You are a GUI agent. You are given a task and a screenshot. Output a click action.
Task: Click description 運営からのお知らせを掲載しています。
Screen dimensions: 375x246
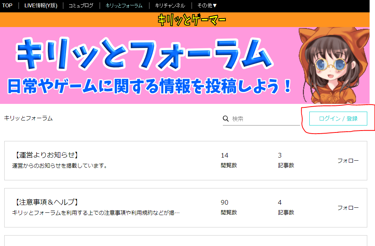[59, 165]
